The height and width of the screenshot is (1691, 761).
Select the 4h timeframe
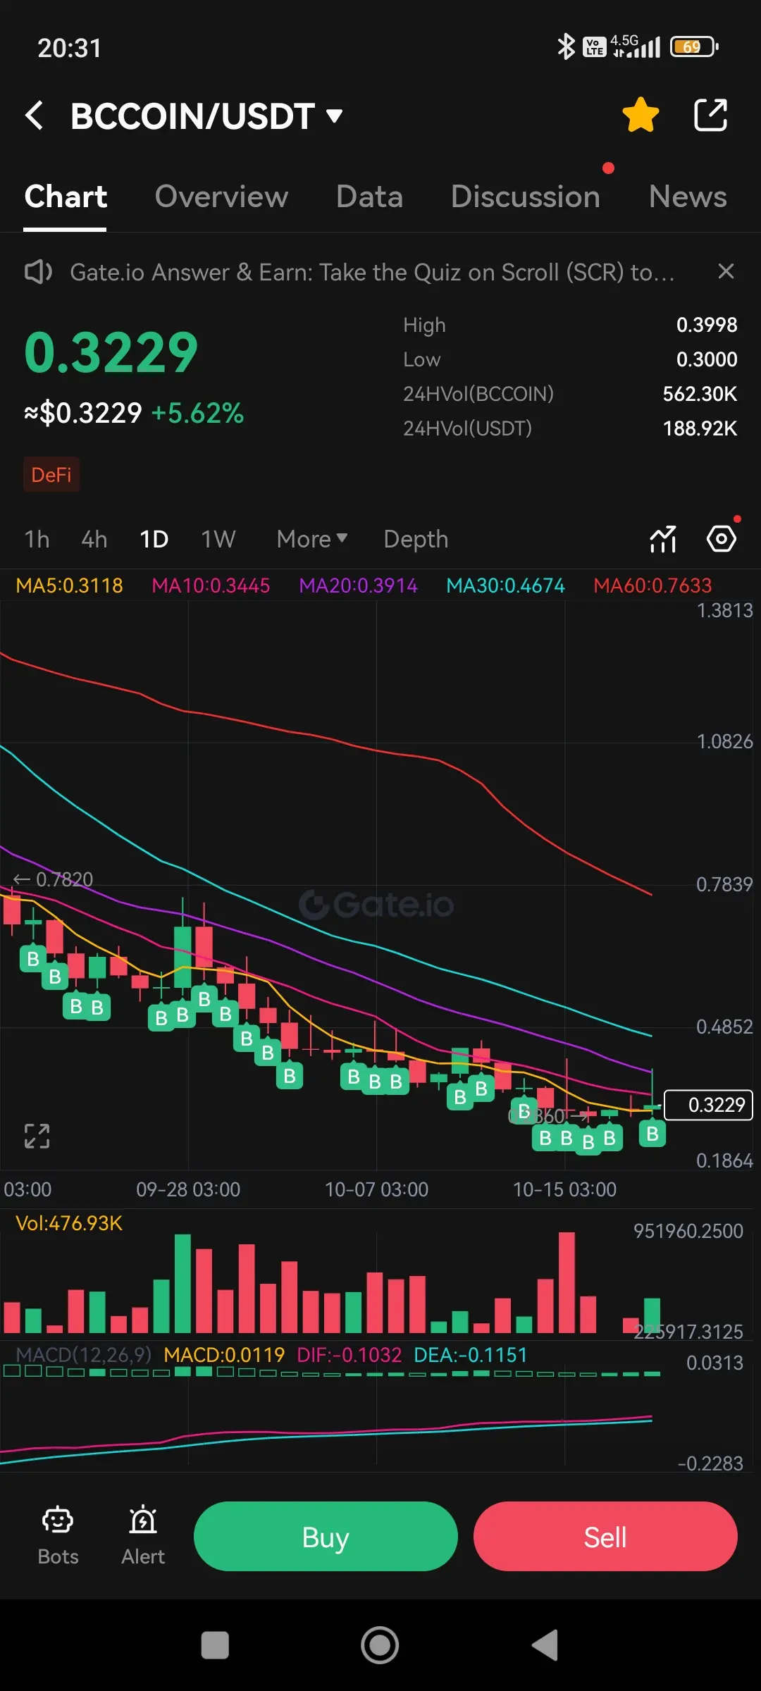[x=94, y=540]
